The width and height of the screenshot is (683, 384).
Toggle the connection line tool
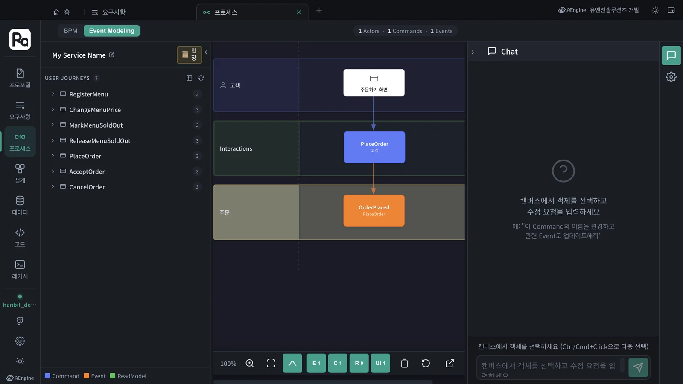click(292, 363)
